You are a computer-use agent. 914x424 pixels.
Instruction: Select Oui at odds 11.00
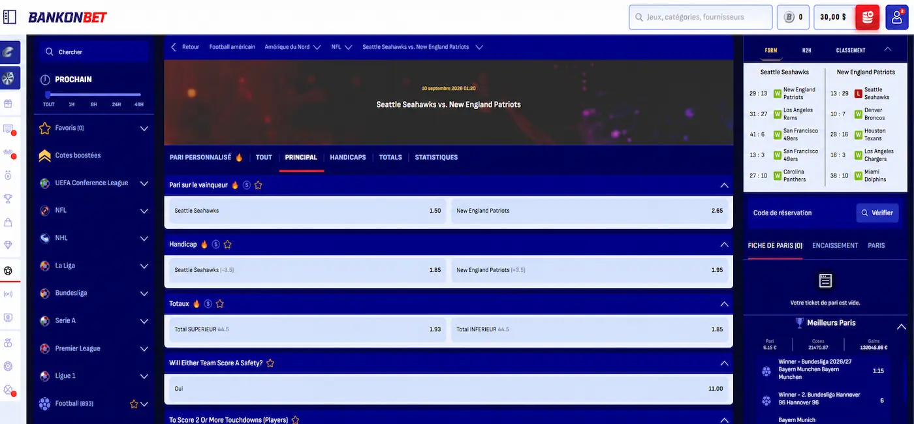449,389
